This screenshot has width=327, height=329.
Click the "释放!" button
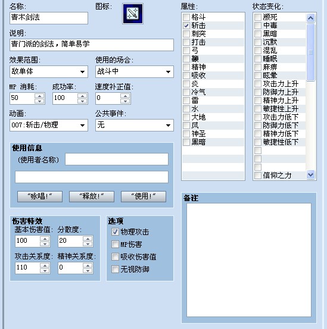tap(92, 196)
